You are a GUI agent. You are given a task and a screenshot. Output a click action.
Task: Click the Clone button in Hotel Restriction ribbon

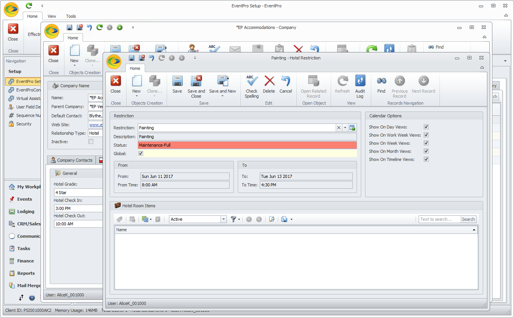155,85
